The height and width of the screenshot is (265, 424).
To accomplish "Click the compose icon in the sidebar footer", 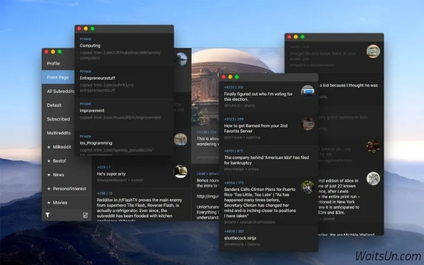I will click(x=85, y=215).
